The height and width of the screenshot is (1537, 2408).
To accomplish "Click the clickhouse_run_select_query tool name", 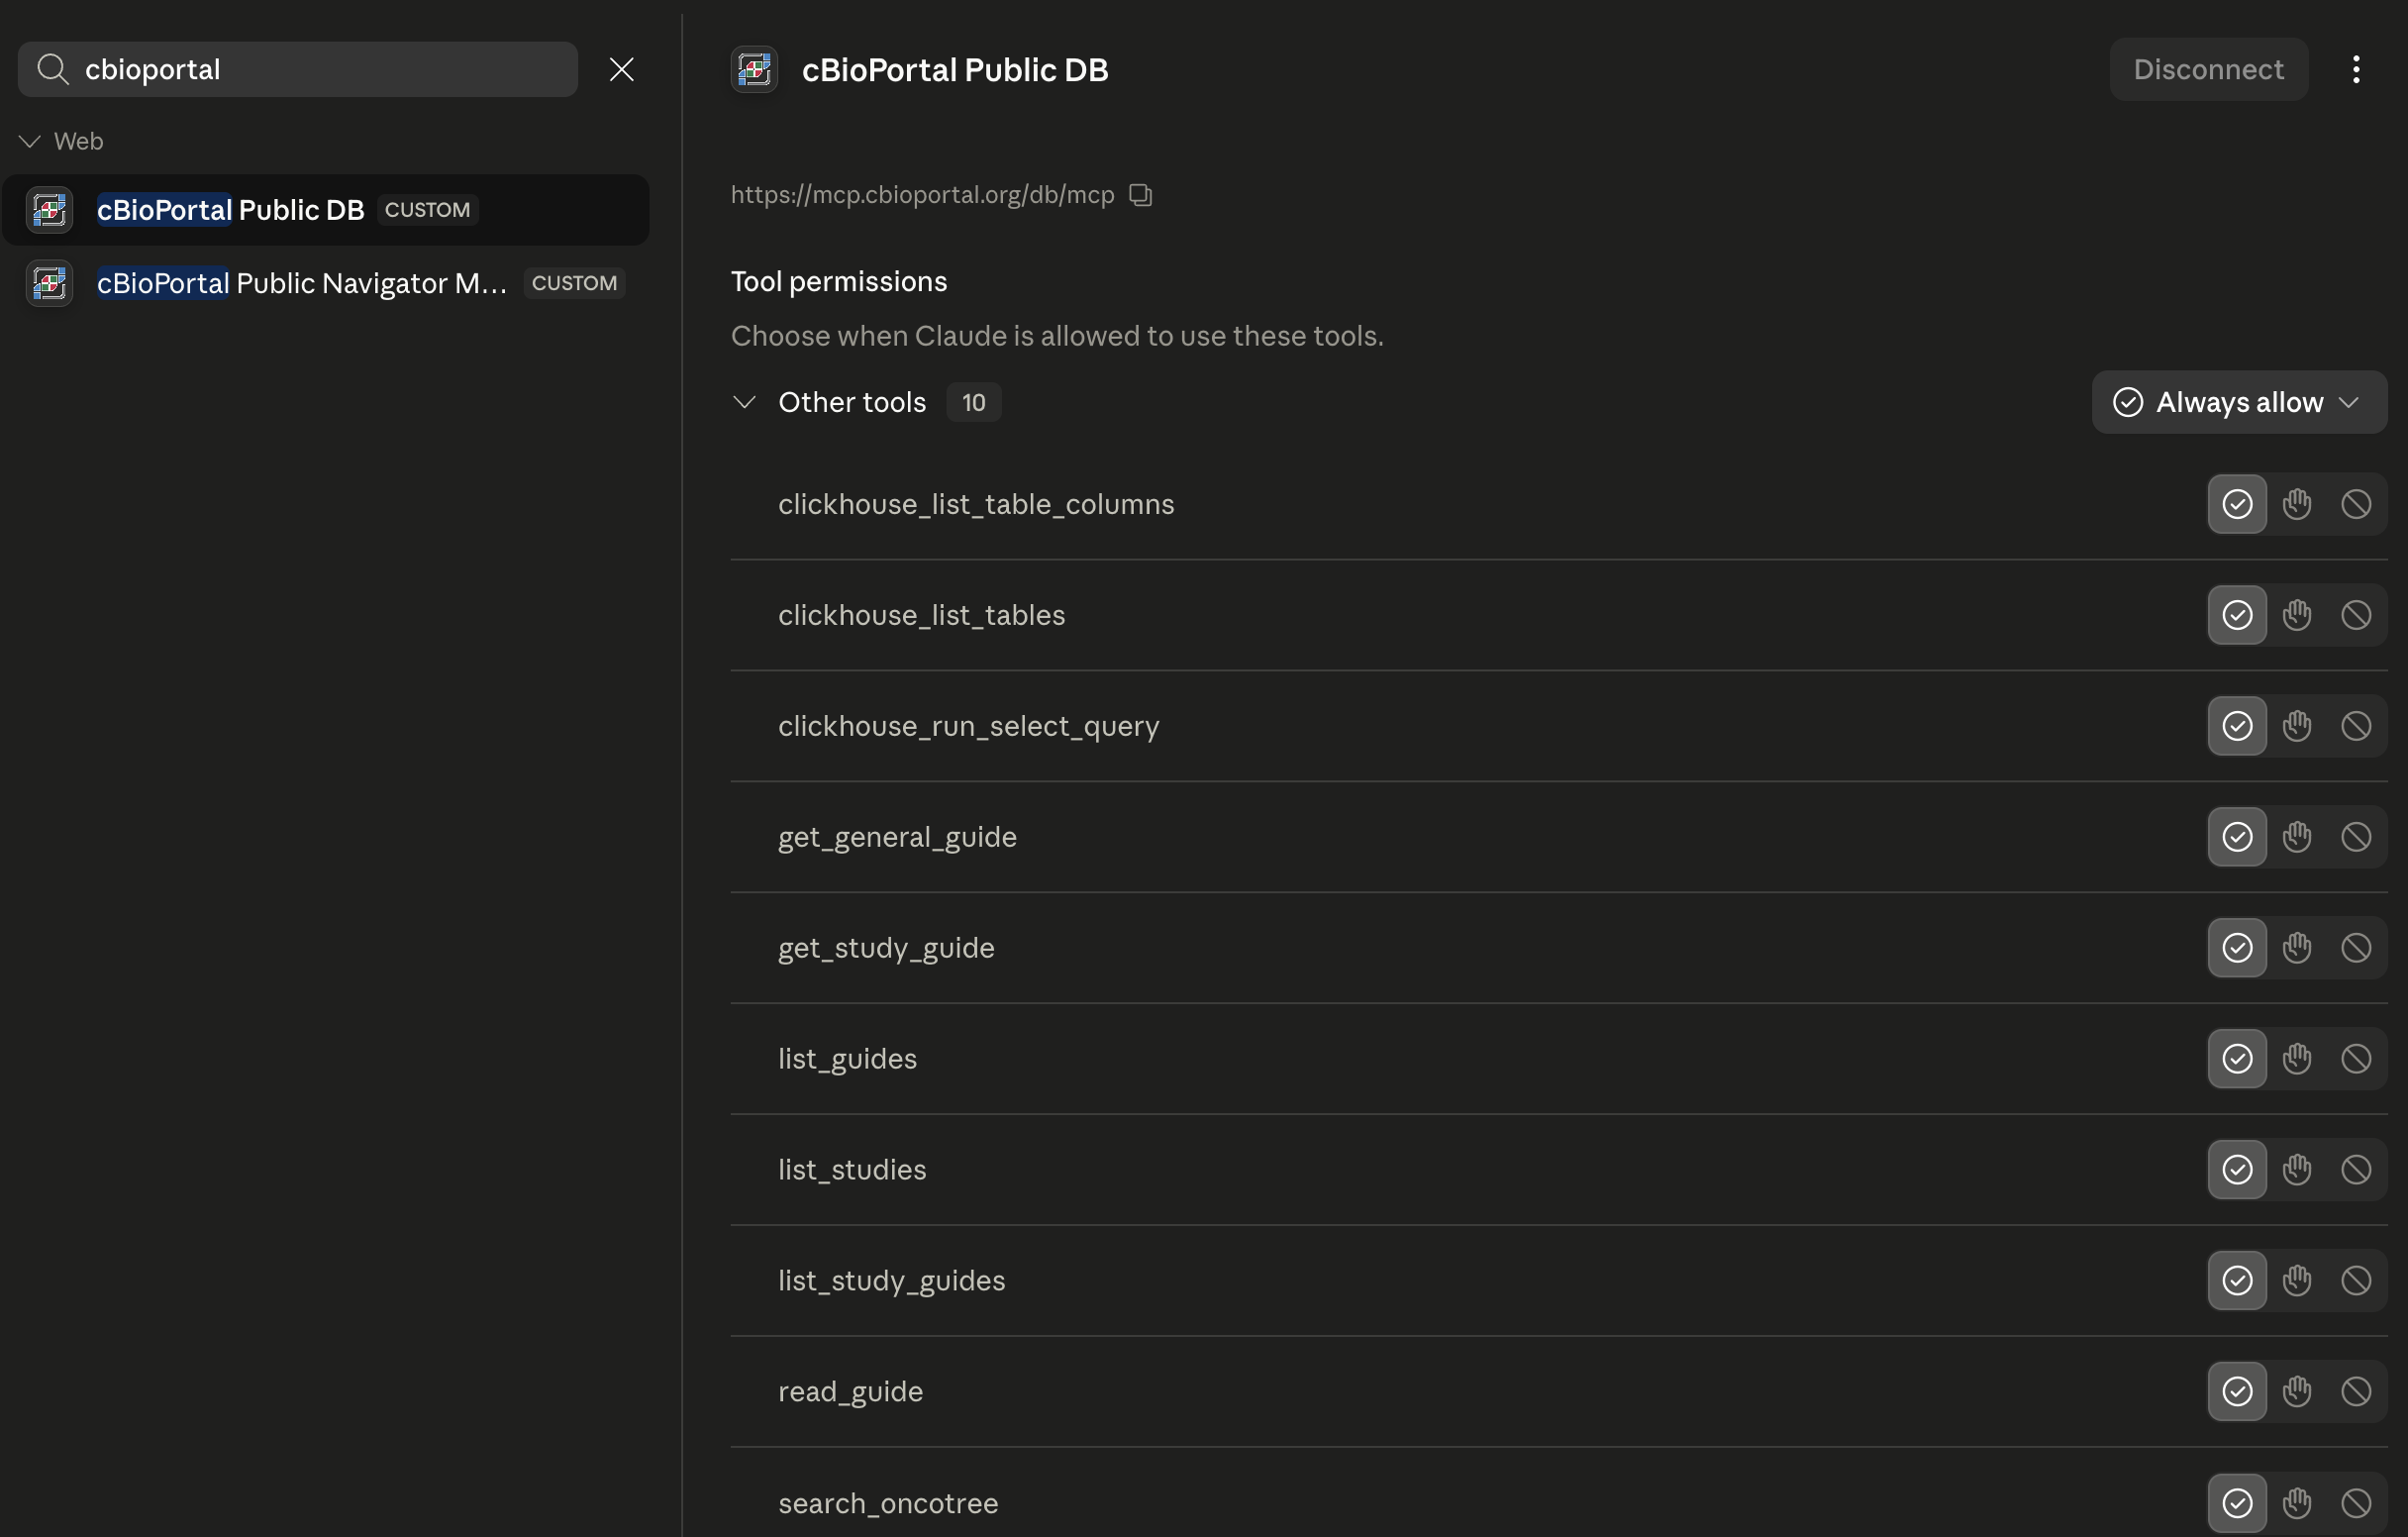I will (x=968, y=726).
